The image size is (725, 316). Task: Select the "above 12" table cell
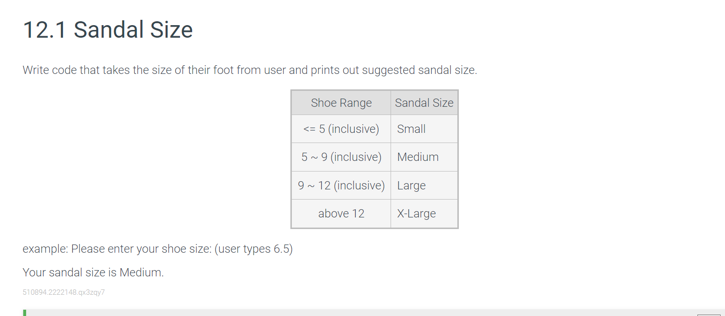click(x=341, y=214)
